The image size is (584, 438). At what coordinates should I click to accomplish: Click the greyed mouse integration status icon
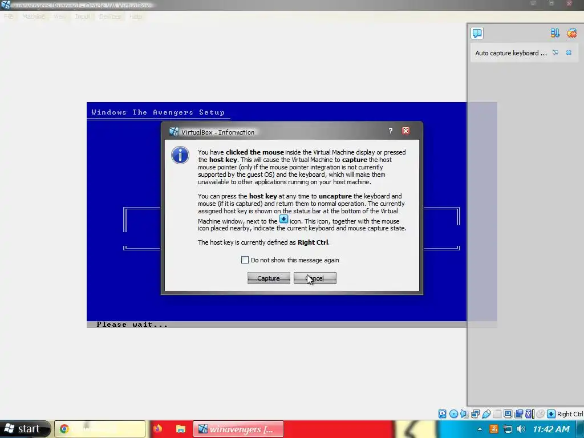click(x=541, y=414)
